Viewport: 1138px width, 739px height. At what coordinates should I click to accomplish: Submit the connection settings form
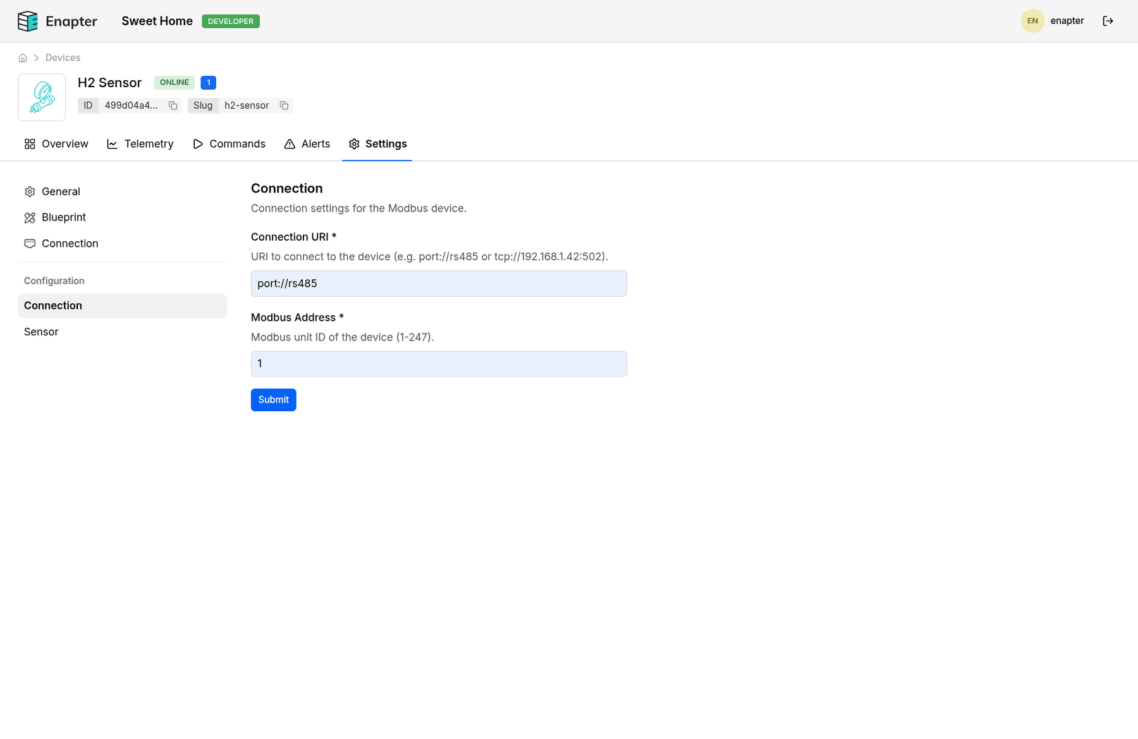coord(273,399)
